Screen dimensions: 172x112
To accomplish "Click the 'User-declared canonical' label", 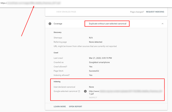I will (x=64, y=87).
